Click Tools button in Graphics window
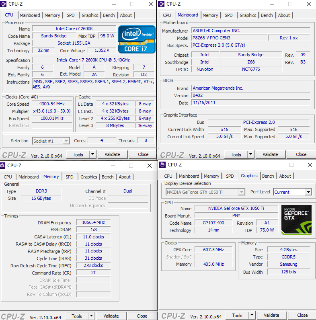The width and height of the screenshot is (316, 320). tap(238, 315)
